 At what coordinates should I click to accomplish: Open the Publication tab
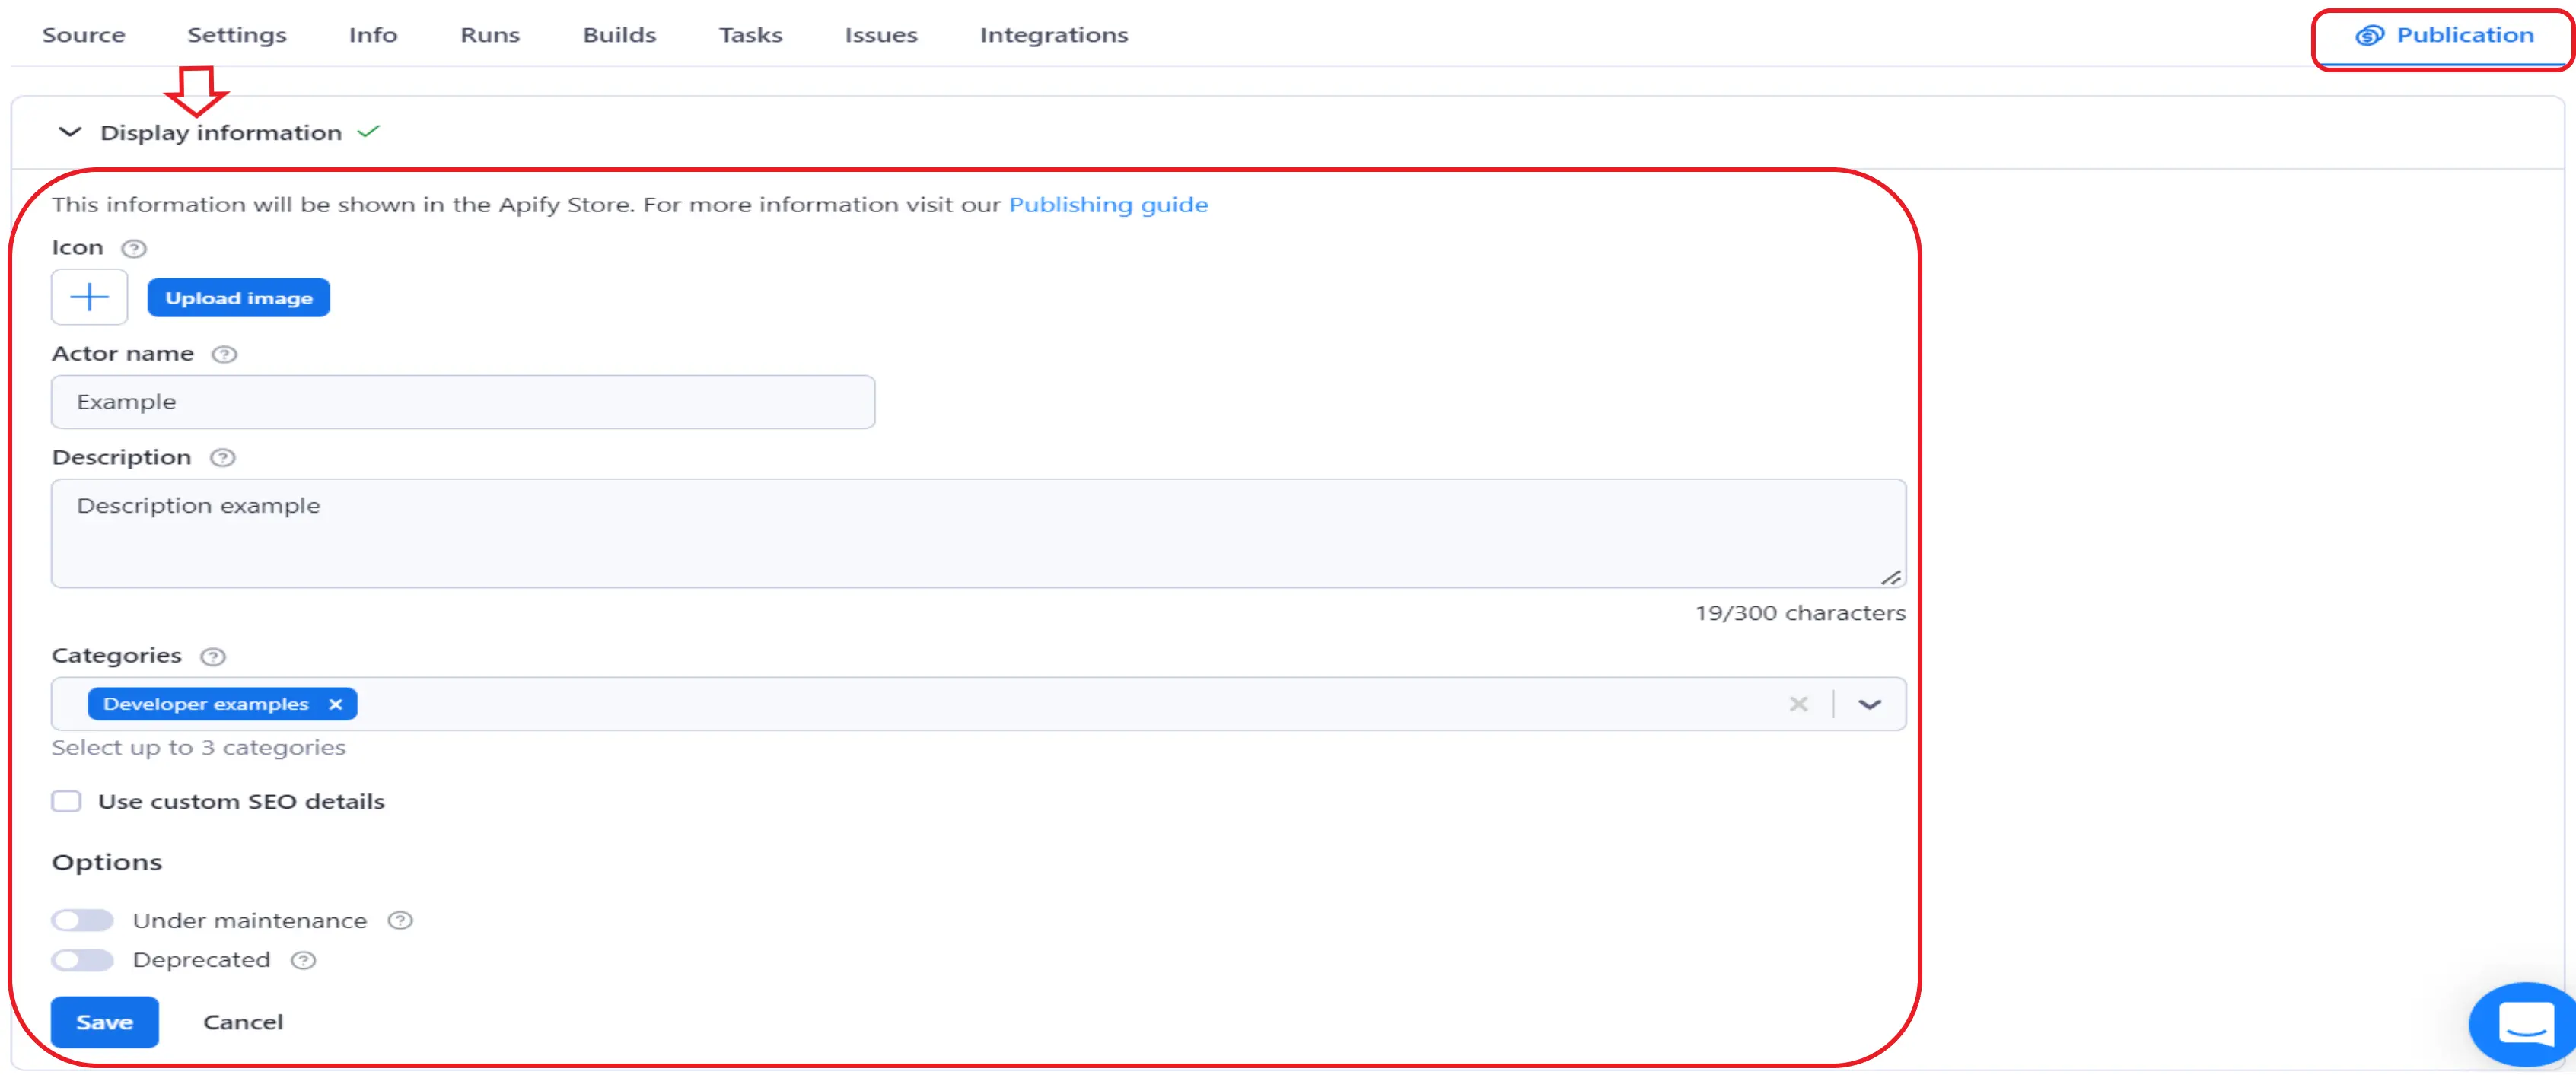(x=2444, y=36)
